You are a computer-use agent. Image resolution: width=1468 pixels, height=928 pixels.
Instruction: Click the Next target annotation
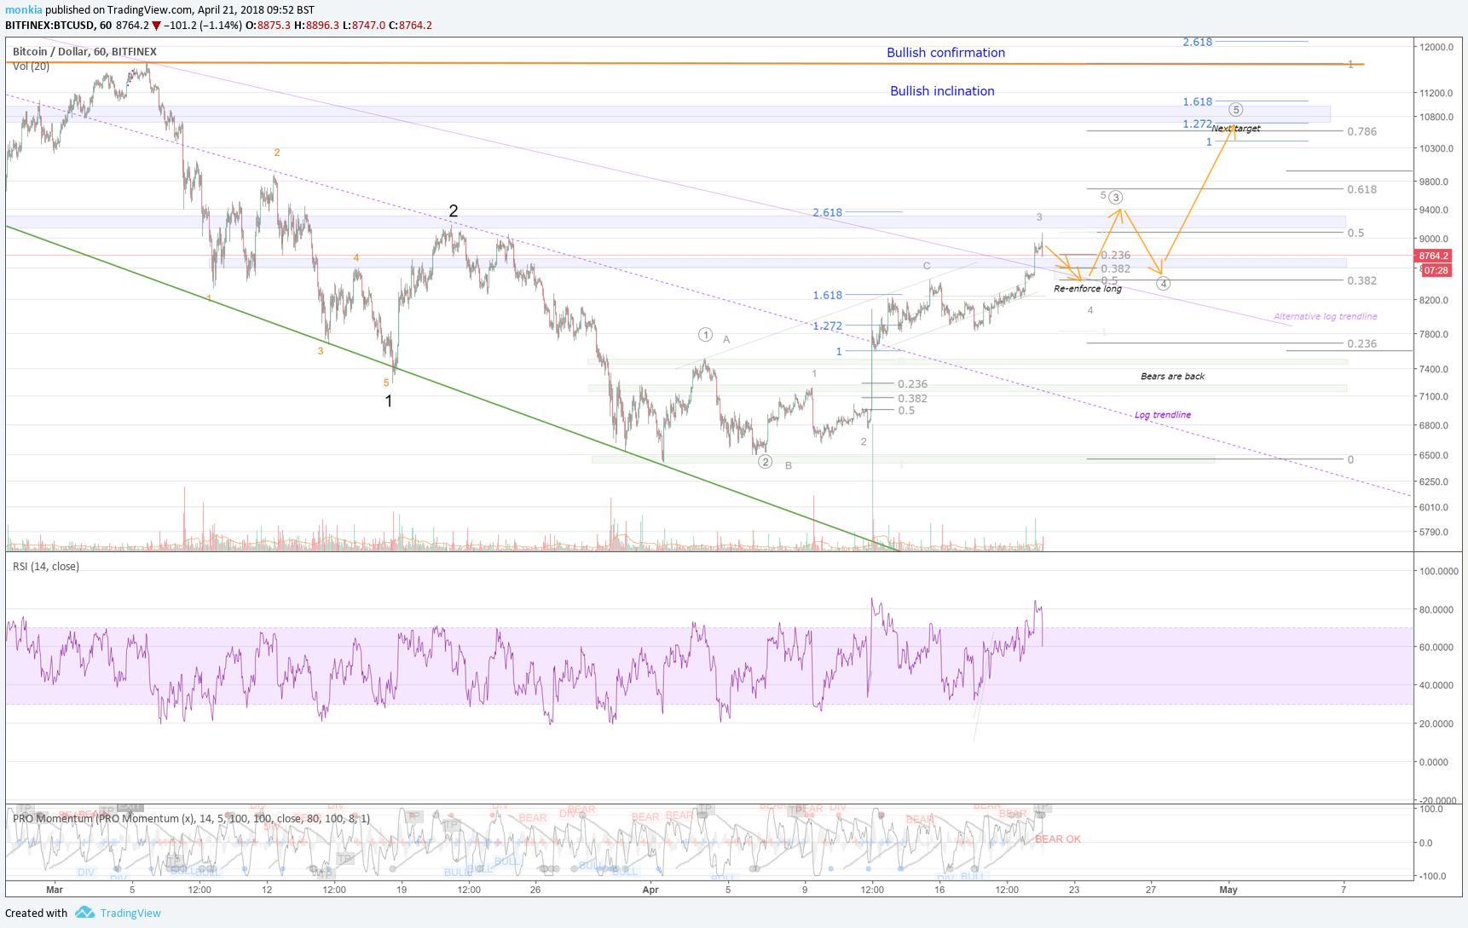1236,129
